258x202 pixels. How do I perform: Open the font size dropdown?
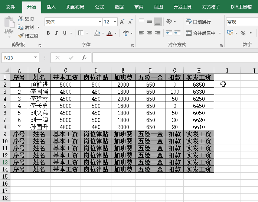click(115, 22)
